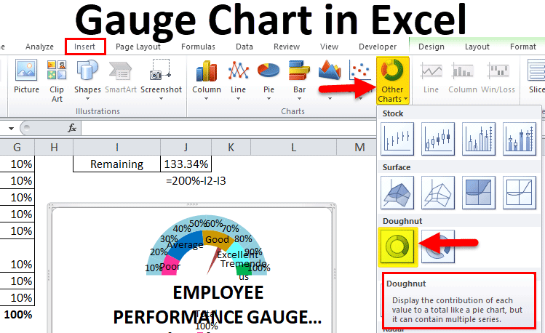Select the bold 100% total cell

point(17,315)
